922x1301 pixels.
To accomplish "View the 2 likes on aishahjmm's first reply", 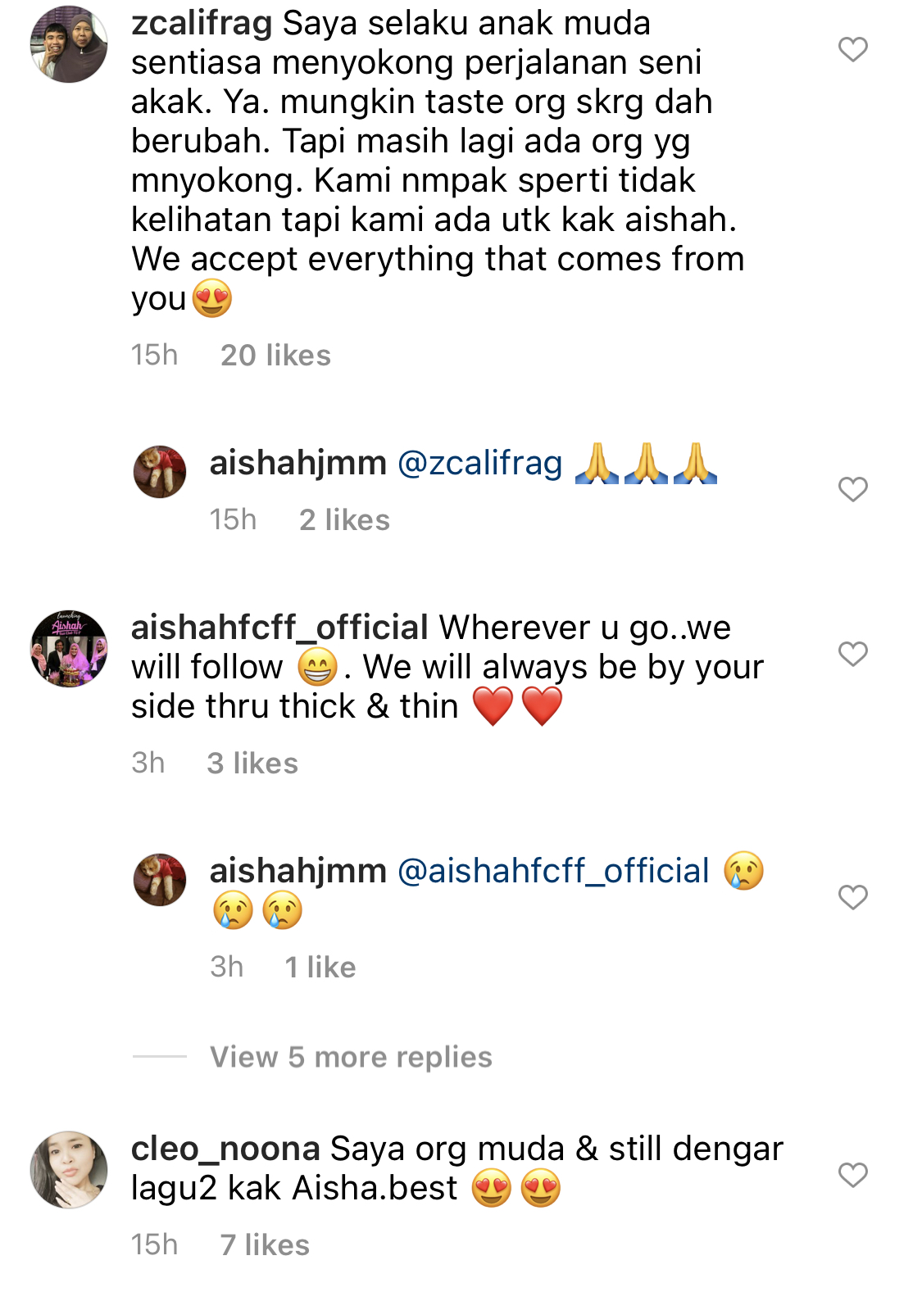I will click(x=344, y=520).
